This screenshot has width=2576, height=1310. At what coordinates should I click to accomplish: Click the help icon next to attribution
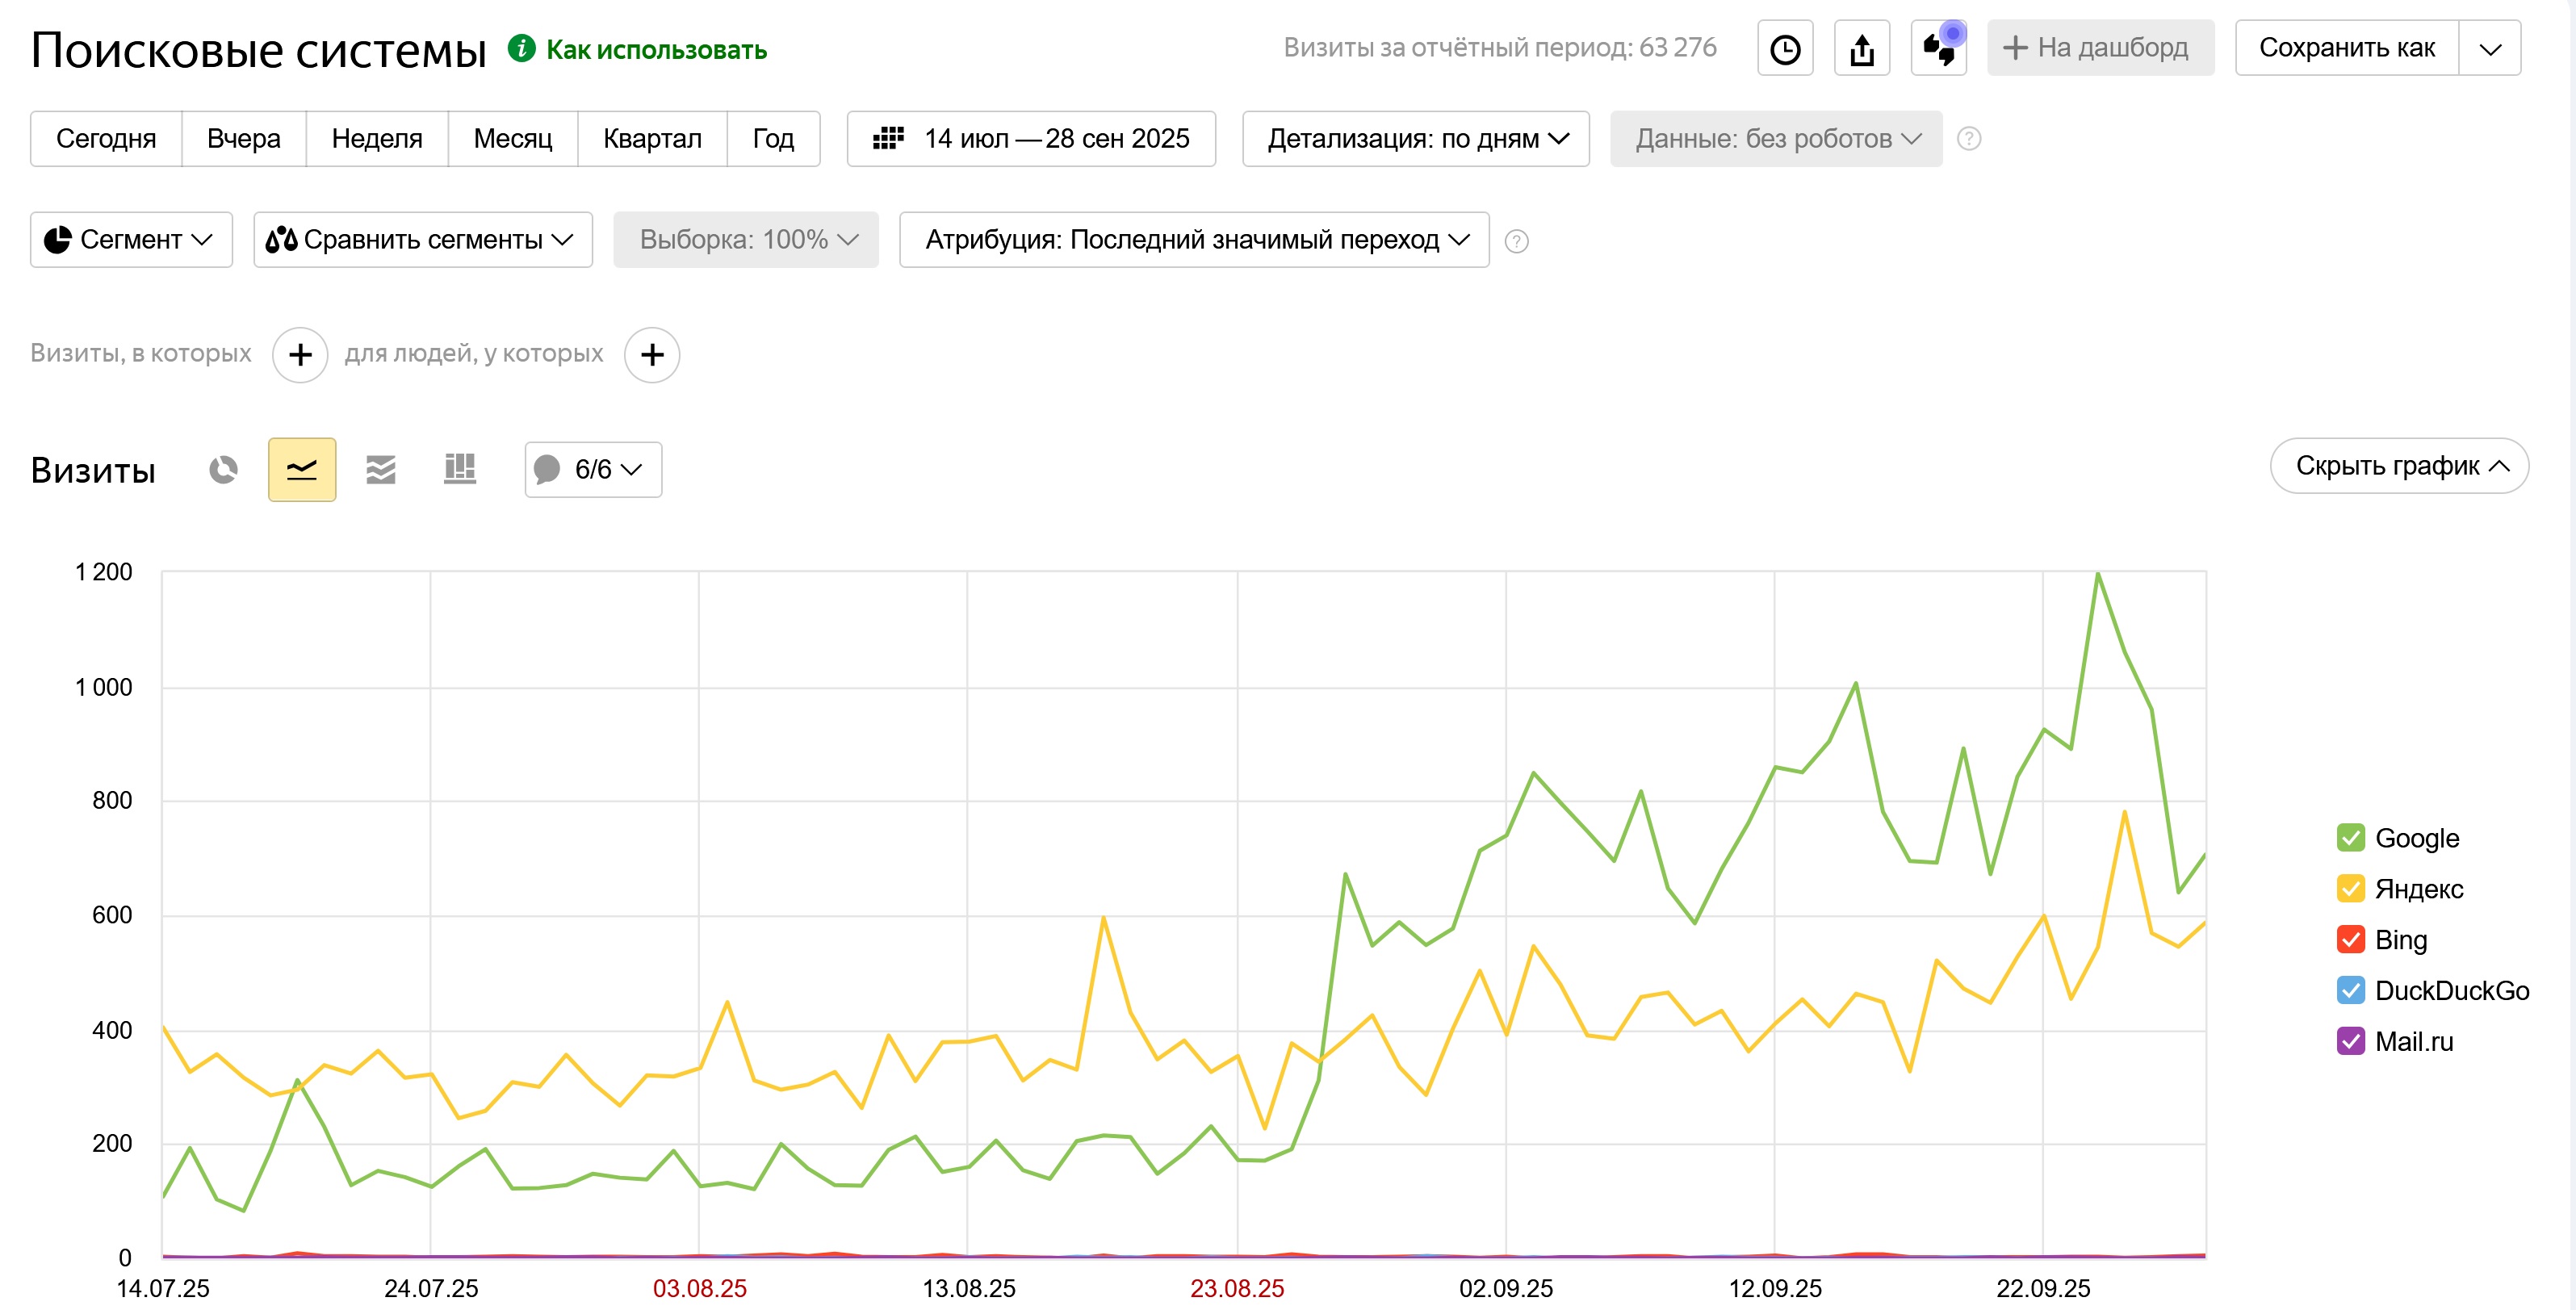pyautogui.click(x=1516, y=241)
